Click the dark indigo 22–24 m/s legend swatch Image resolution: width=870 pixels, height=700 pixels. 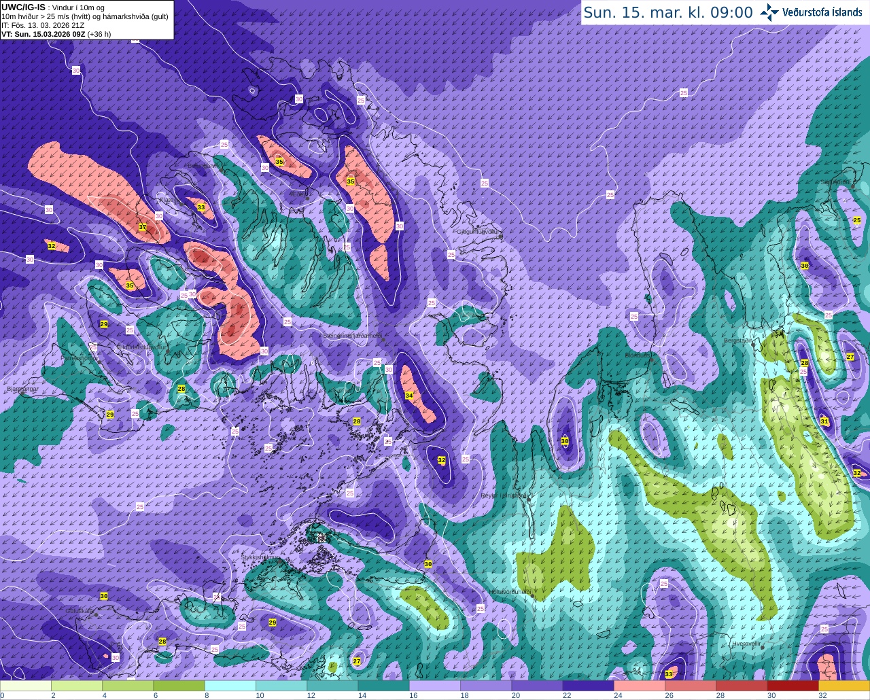click(x=588, y=686)
